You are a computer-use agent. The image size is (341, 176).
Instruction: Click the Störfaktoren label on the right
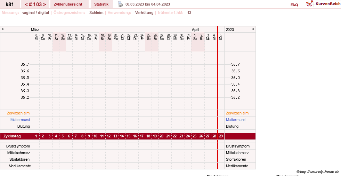(x=236, y=159)
